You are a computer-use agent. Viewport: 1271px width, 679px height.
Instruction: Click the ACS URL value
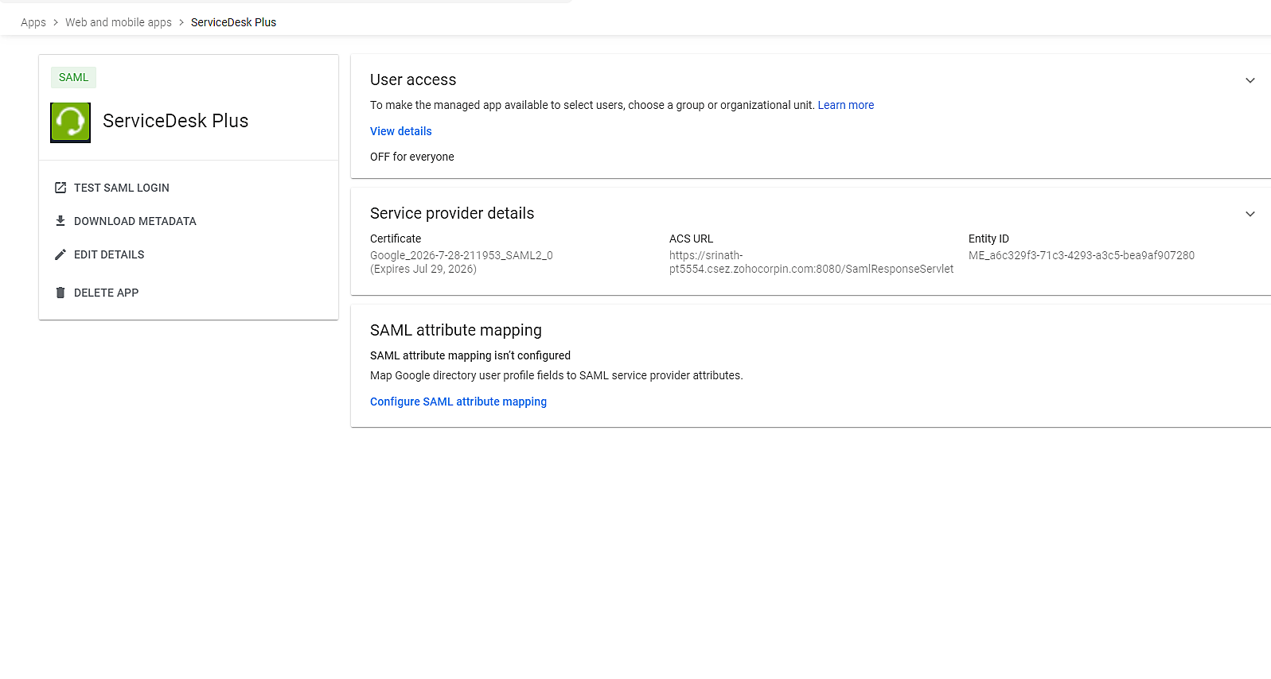(811, 262)
